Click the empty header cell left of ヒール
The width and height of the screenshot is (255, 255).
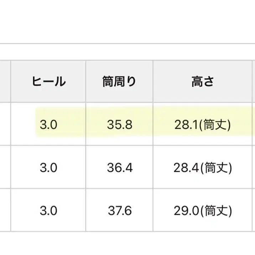click(5, 82)
